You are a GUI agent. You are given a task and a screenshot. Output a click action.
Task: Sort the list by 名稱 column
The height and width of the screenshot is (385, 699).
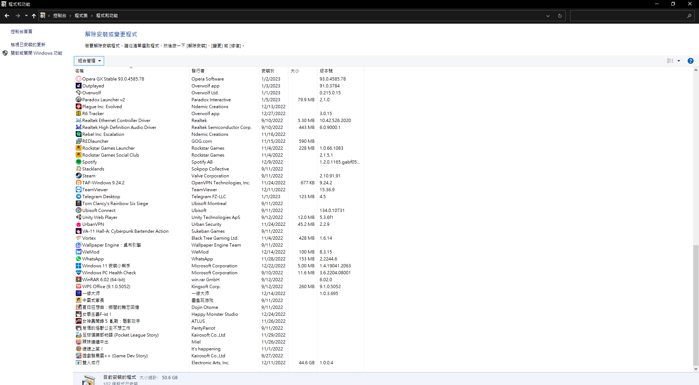coord(131,71)
